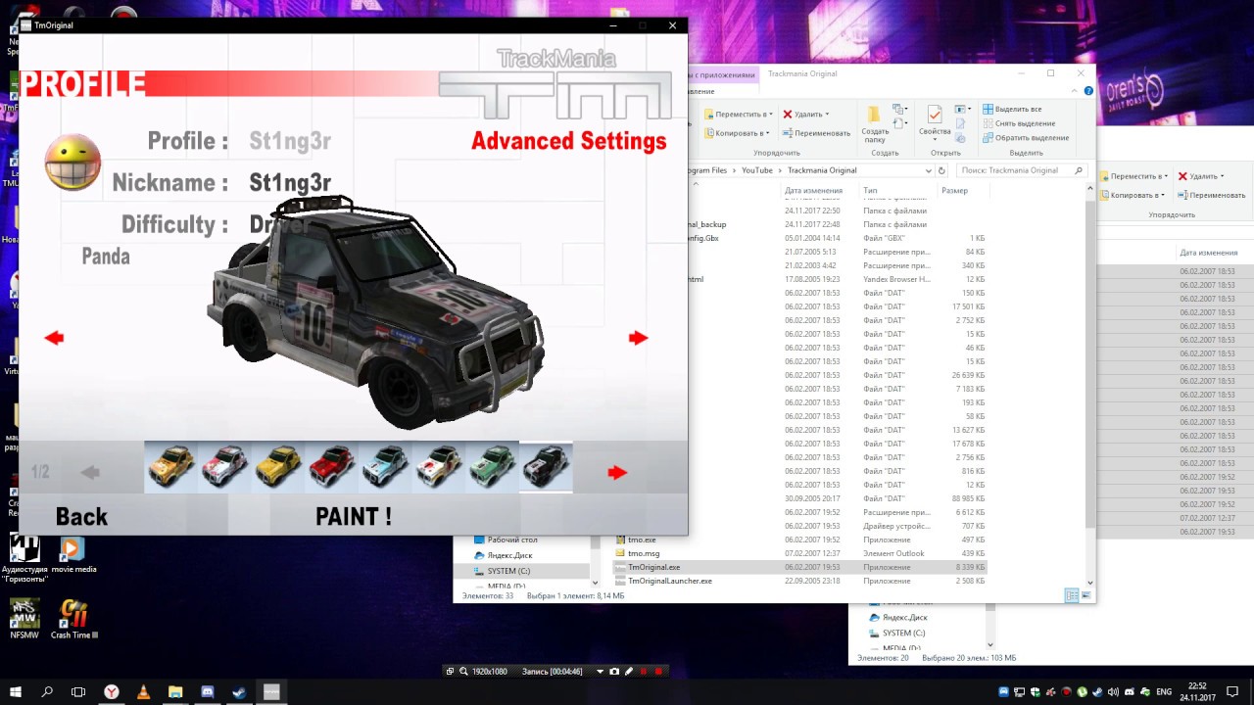Screen dimensions: 1254x705
Task: Click the Back button in TrackMania
Action: [x=81, y=517]
